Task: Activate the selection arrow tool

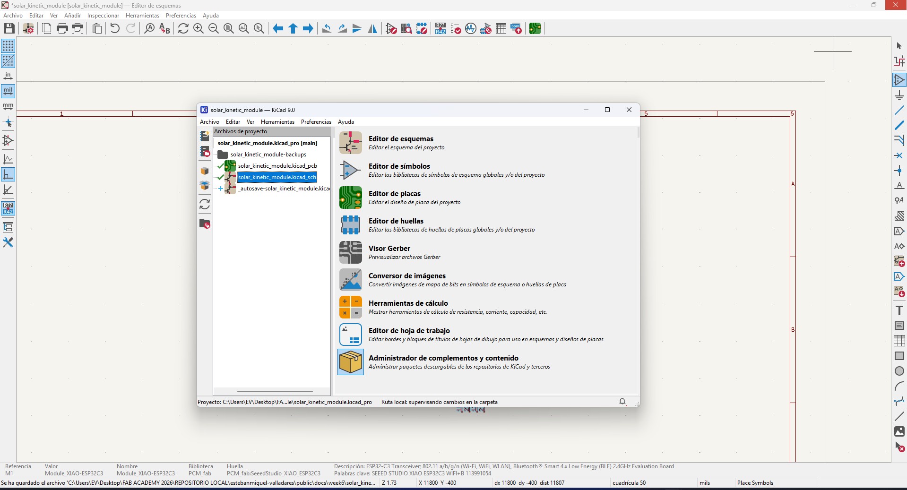Action: pos(899,46)
